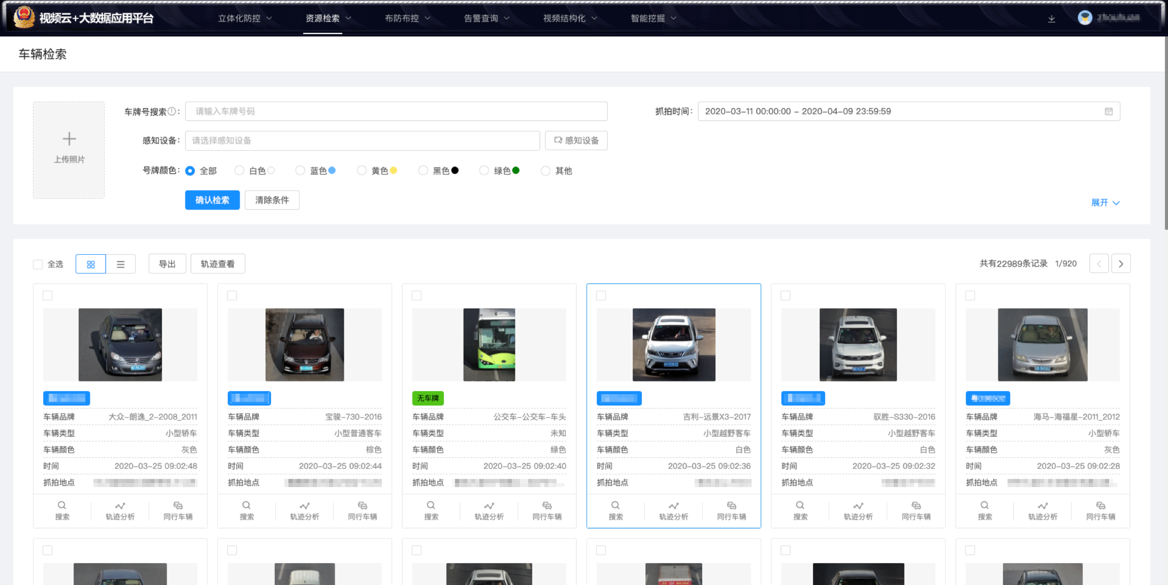Screen dimensions: 1168x585
Task: Open 轨迹分析 for 宝骏-730 card
Action: tap(304, 510)
